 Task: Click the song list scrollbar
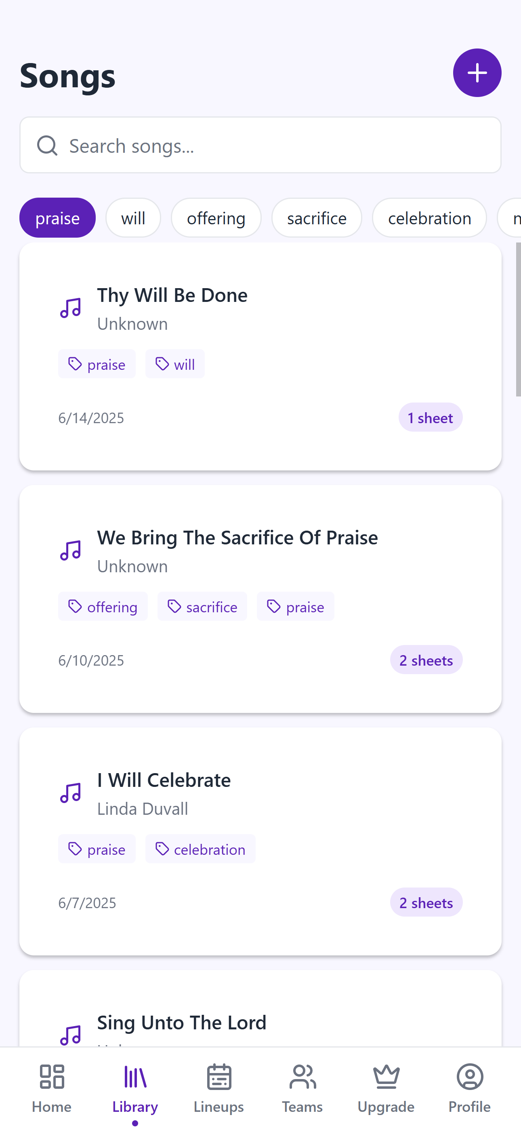pyautogui.click(x=518, y=319)
